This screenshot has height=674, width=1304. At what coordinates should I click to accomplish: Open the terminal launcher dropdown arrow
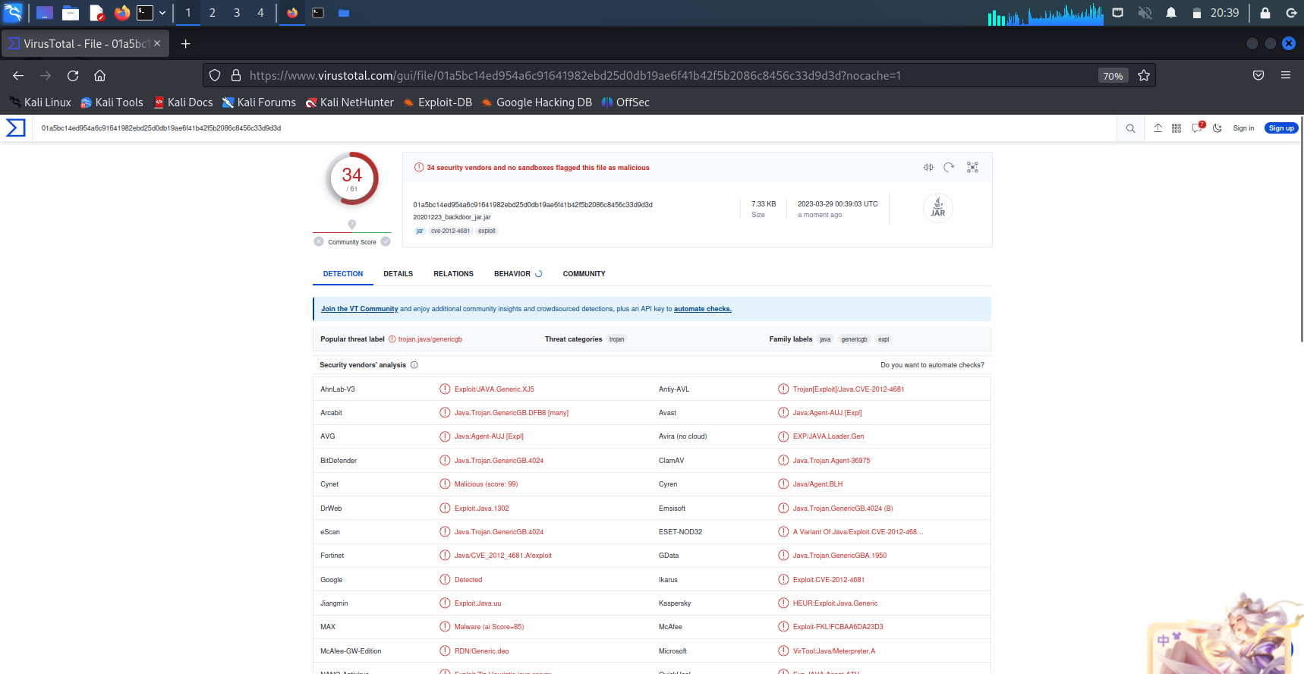[162, 13]
